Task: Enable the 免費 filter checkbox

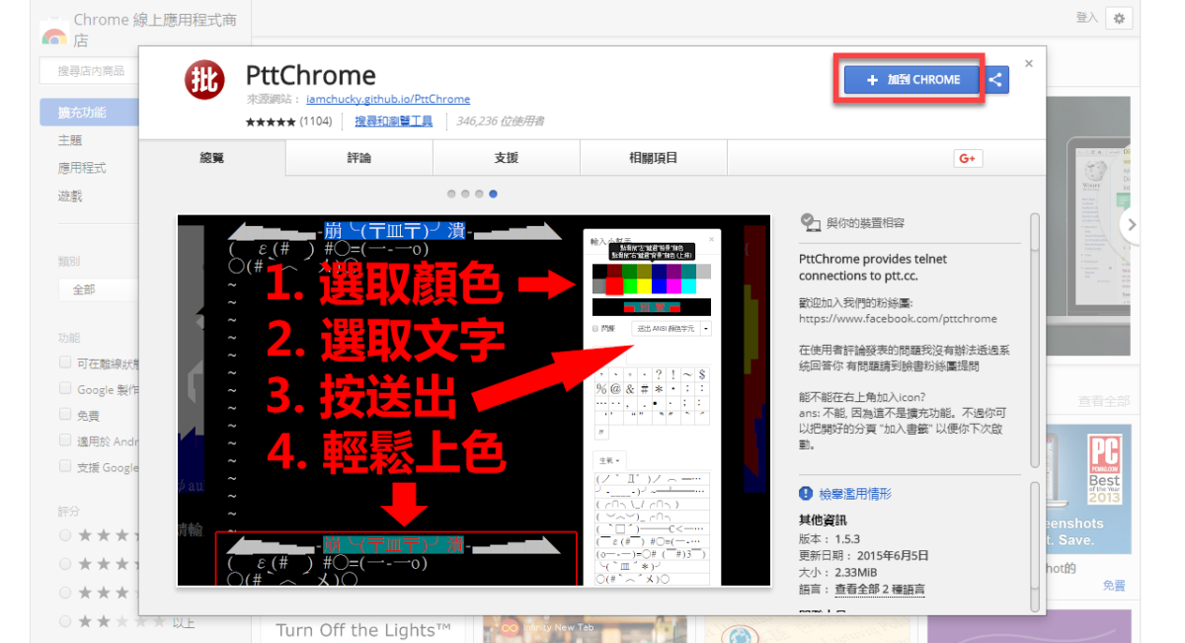Action: [64, 414]
